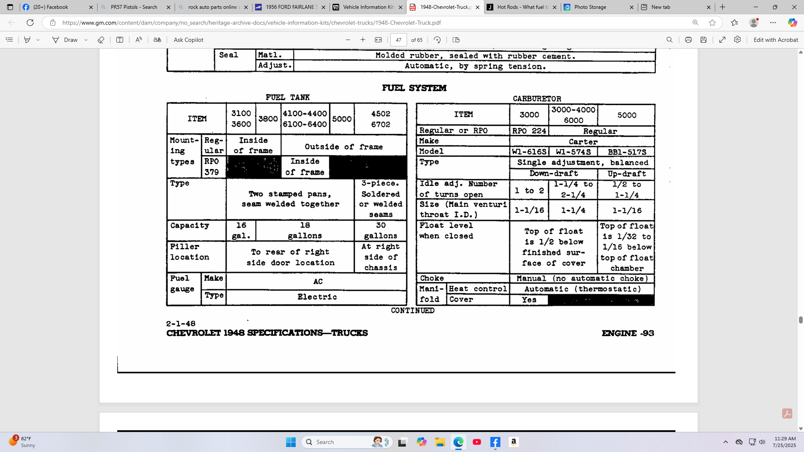
Task: Click Edit with Acrobat
Action: (x=776, y=40)
